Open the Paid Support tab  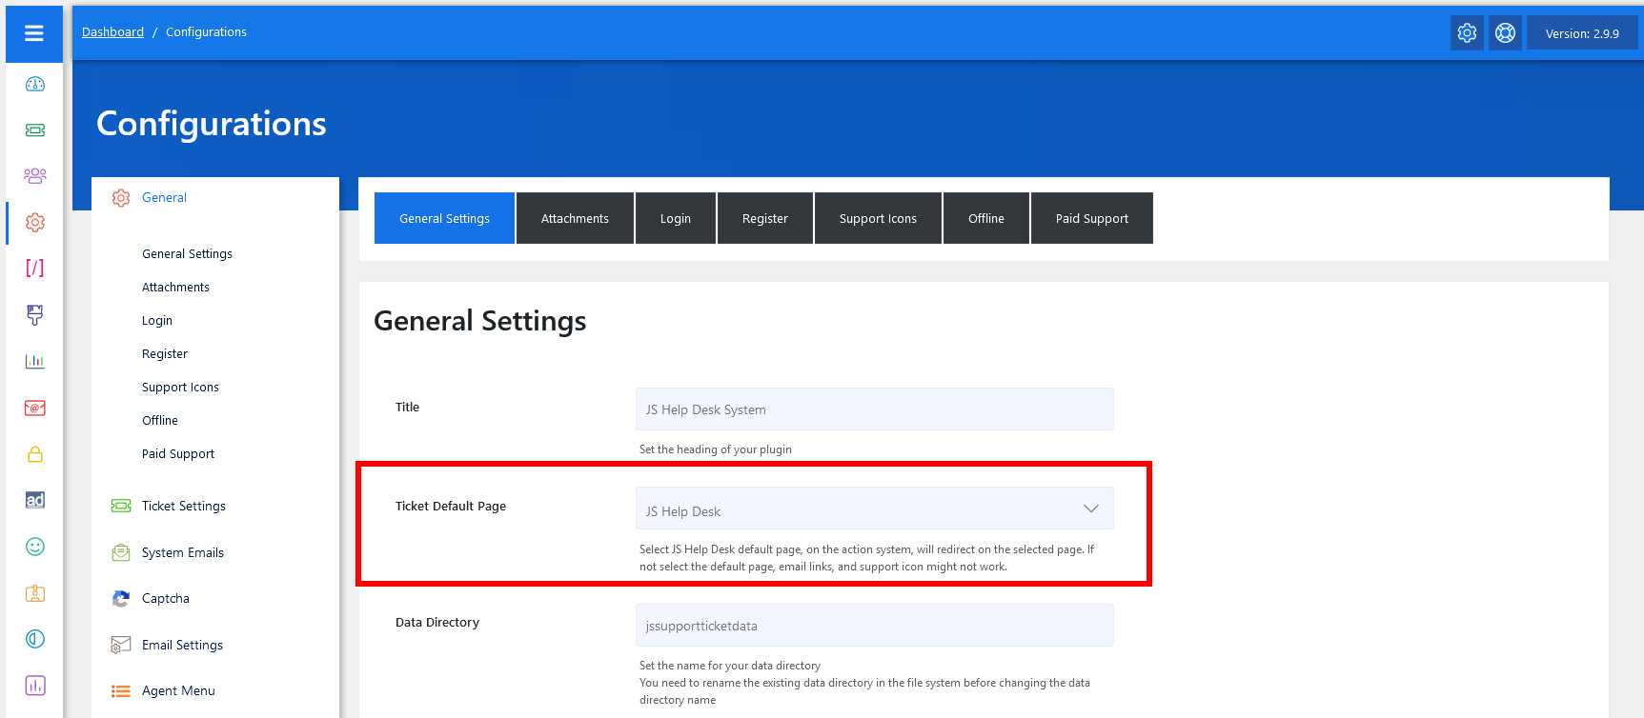pos(1091,218)
